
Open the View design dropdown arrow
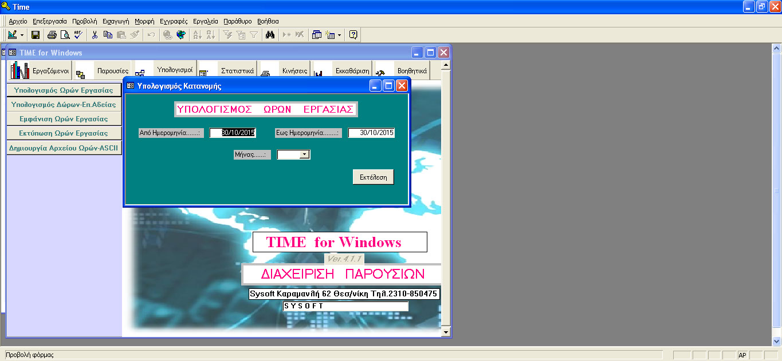(x=22, y=35)
